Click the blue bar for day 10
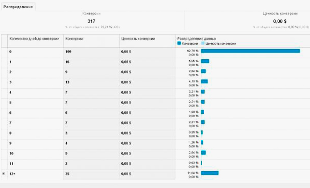The width and height of the screenshot is (310, 188). pyautogui.click(x=204, y=153)
